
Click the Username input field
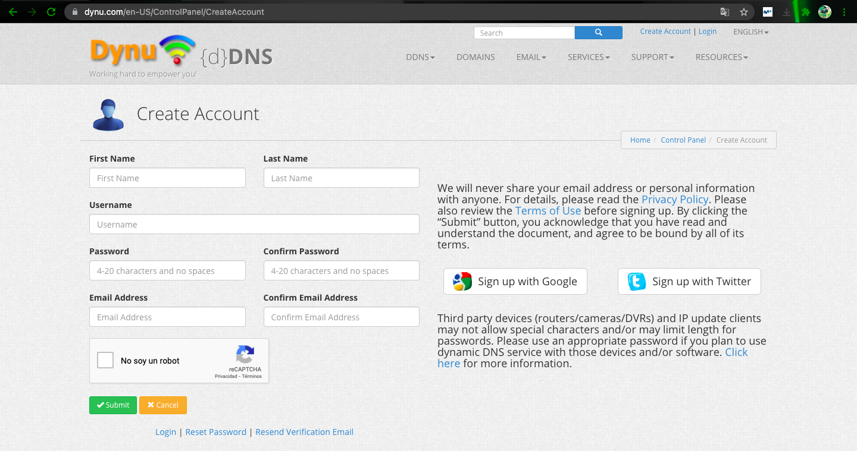click(x=254, y=225)
